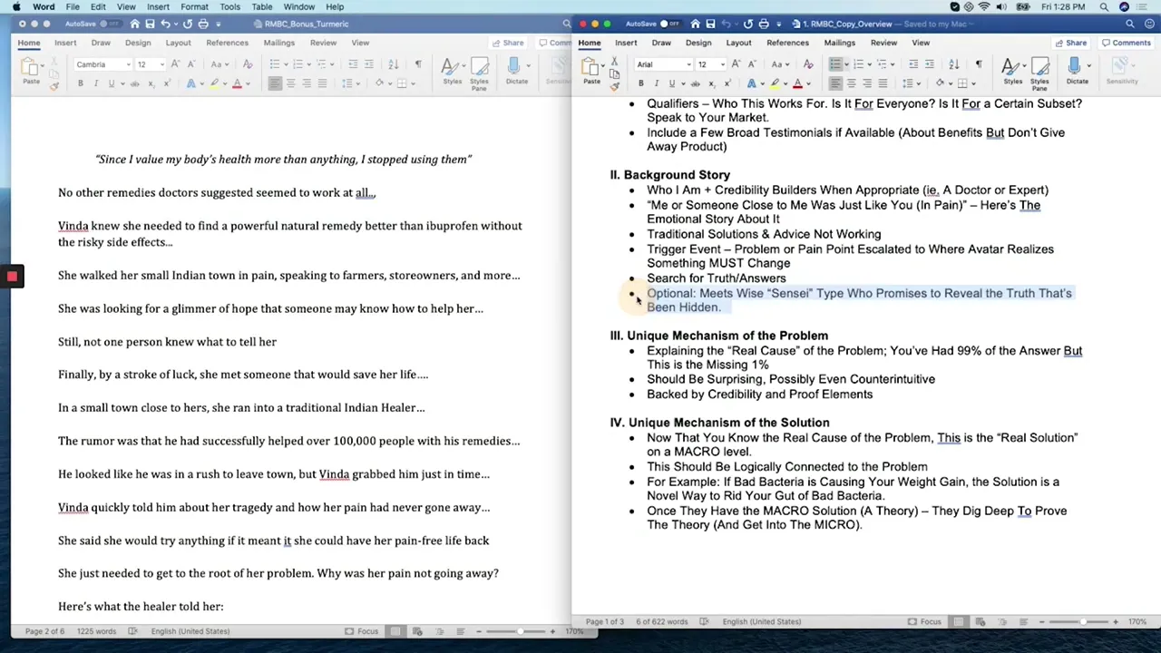
Task: Click Clear Formatting icon in right Word window
Action: (x=807, y=64)
